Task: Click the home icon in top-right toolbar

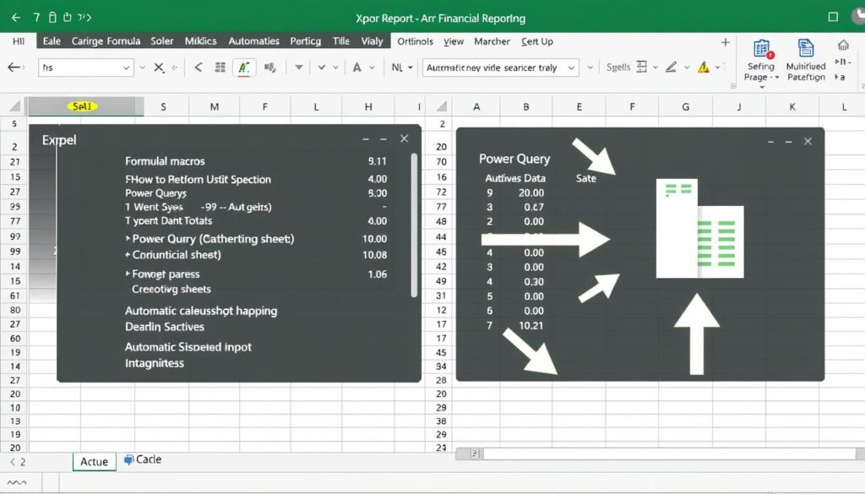Action: [x=845, y=46]
